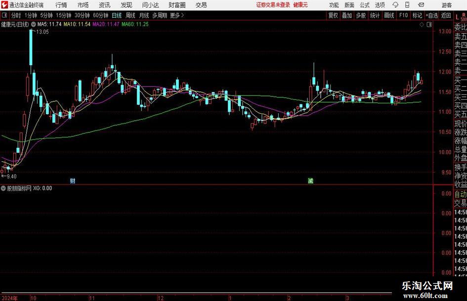This screenshot has width=467, height=301.
Task: Switch to the 月线 monthly tab
Action: point(144,15)
